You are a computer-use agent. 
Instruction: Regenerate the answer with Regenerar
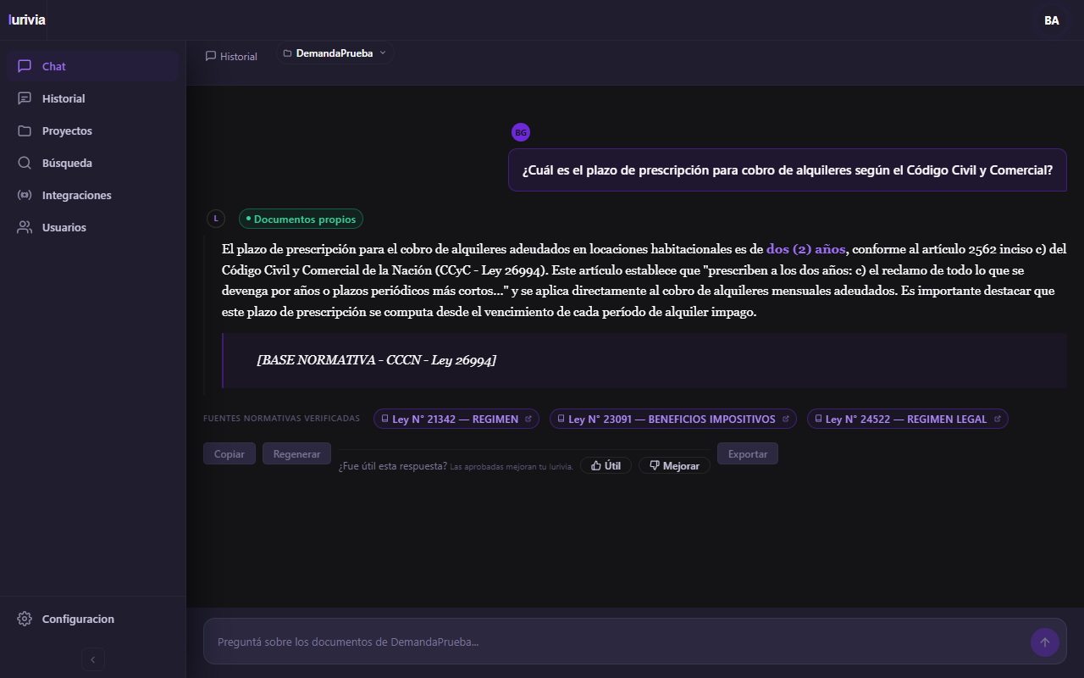coord(296,453)
